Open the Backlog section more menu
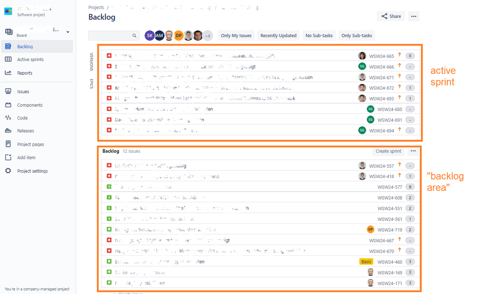 (x=413, y=151)
